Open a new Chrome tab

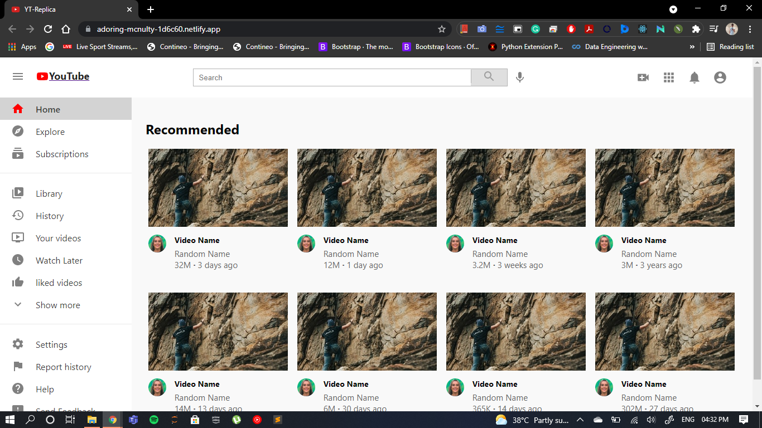tap(151, 9)
